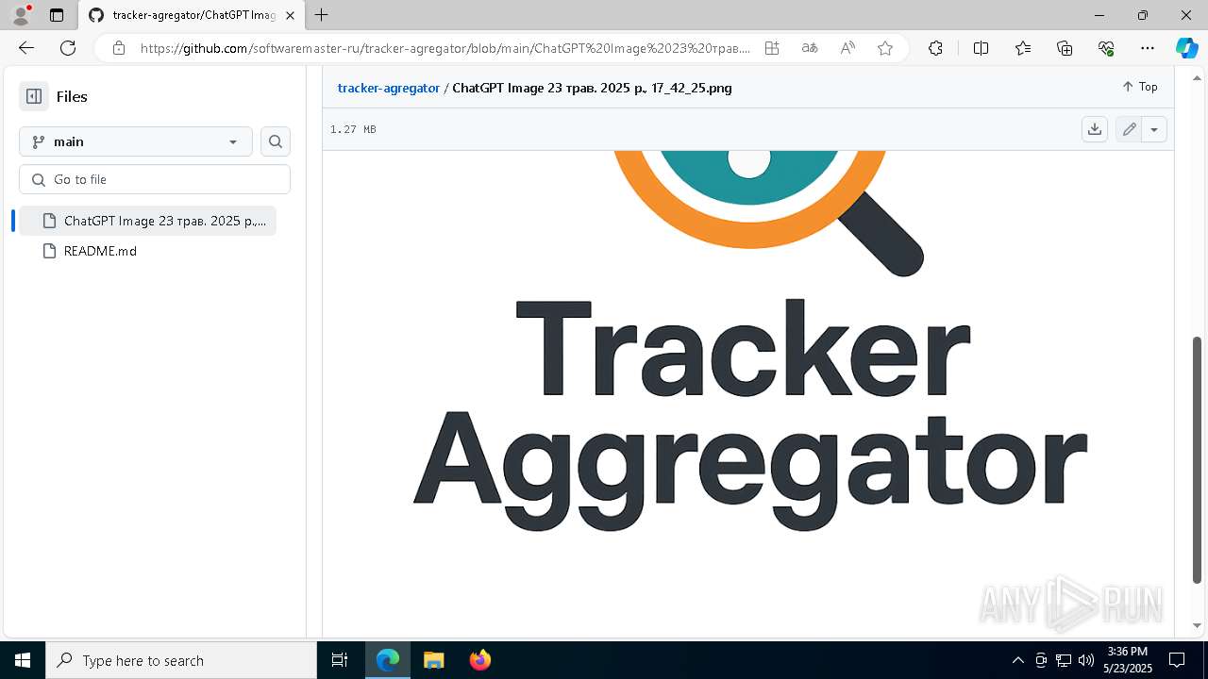Image resolution: width=1208 pixels, height=679 pixels.
Task: View site information lock icon
Action: click(x=118, y=48)
